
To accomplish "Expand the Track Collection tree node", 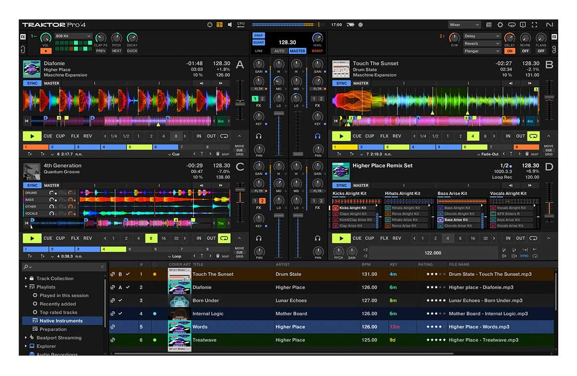I will click(x=26, y=278).
